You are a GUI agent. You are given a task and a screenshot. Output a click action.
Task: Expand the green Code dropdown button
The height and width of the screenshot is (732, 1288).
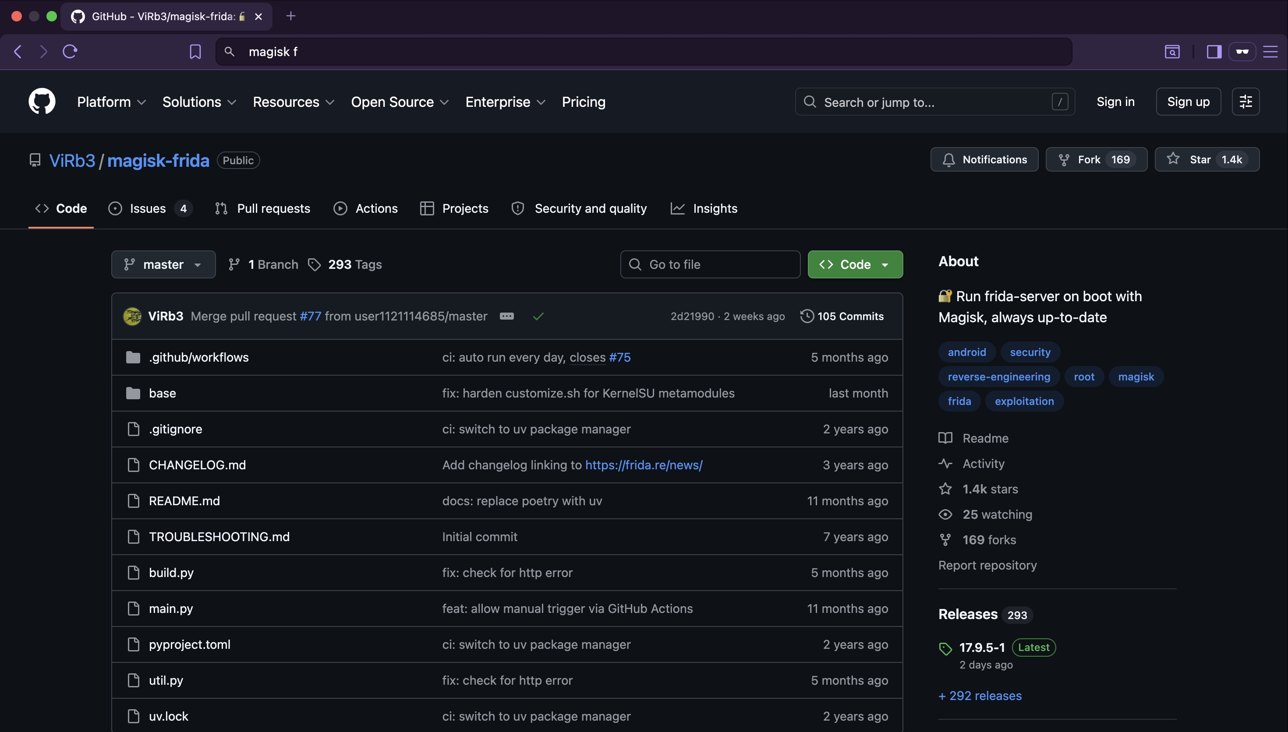pos(855,264)
